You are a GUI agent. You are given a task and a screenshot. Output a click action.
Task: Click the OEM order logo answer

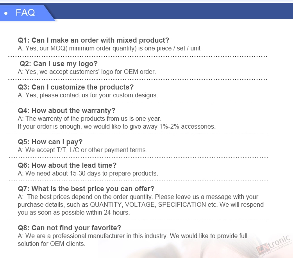pyautogui.click(x=87, y=72)
